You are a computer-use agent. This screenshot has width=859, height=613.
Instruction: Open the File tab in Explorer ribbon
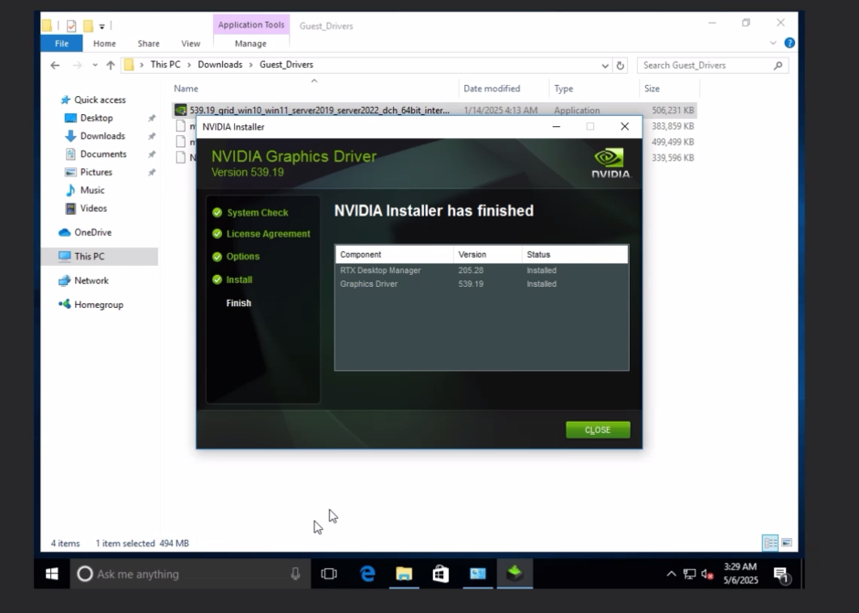pyautogui.click(x=61, y=43)
